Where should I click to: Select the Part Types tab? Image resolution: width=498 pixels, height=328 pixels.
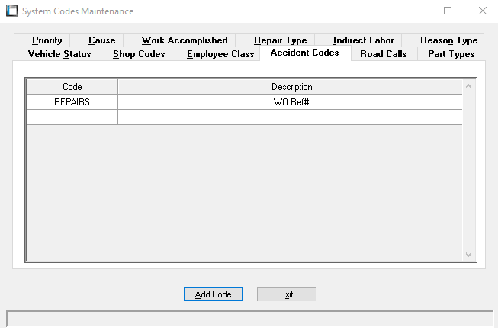451,54
